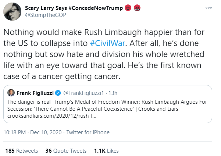Screen dimensions: 221x156
Task: View the 185 Retweets list
Action: tap(22, 150)
